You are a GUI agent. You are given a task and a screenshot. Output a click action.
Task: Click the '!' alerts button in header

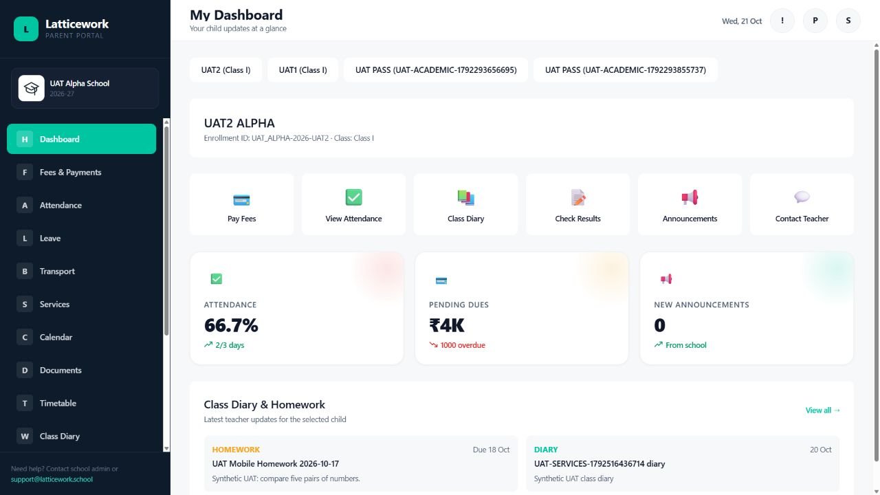click(x=782, y=21)
